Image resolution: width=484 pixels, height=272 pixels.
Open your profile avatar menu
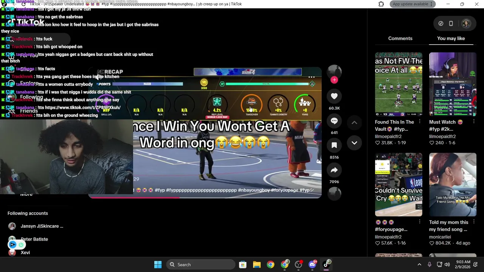pyautogui.click(x=466, y=23)
